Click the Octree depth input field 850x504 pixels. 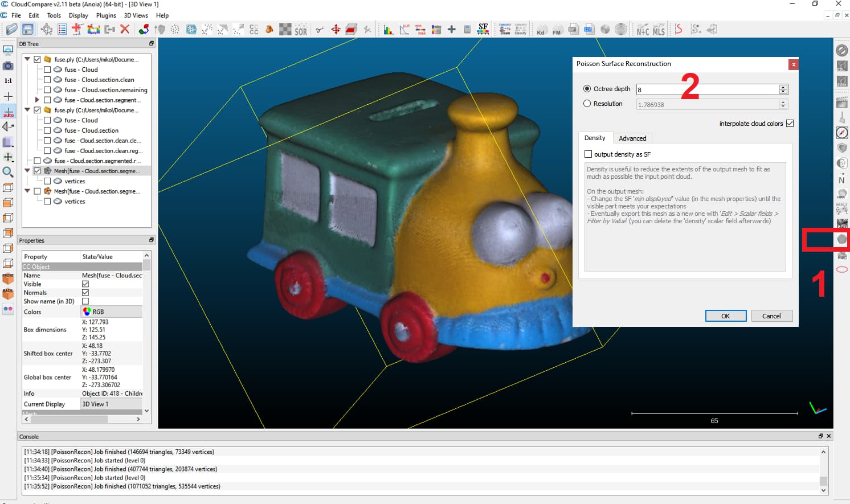pos(707,89)
